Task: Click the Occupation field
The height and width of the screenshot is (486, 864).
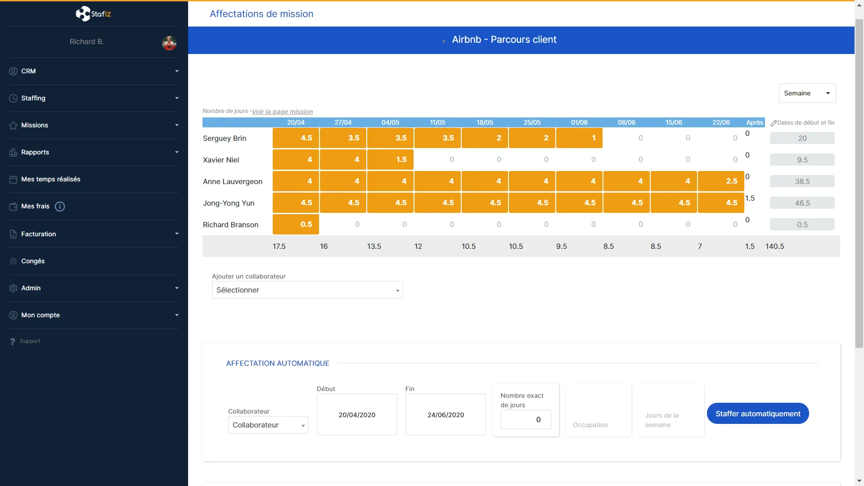Action: pos(598,410)
